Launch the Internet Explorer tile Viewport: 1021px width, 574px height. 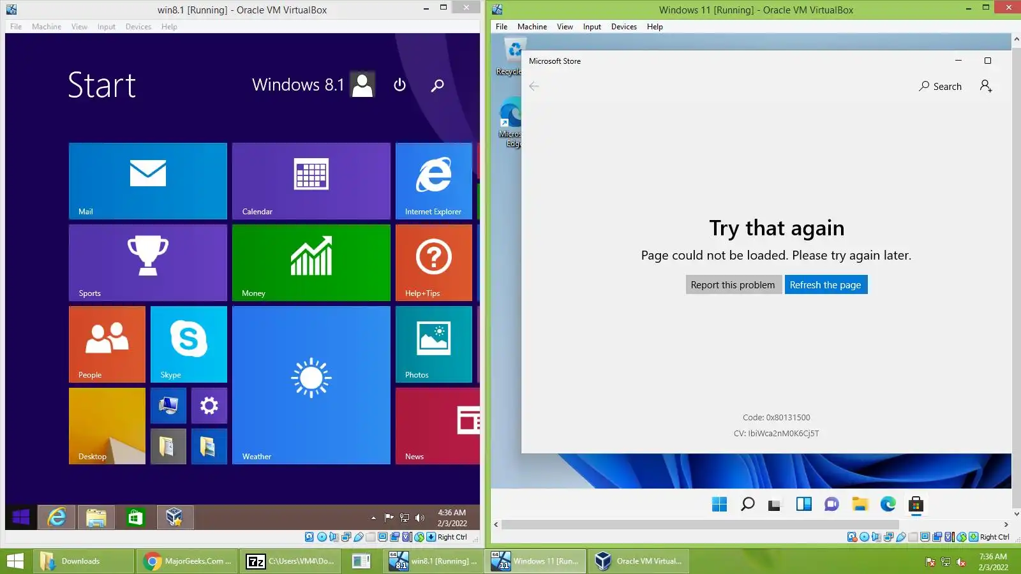pos(434,181)
